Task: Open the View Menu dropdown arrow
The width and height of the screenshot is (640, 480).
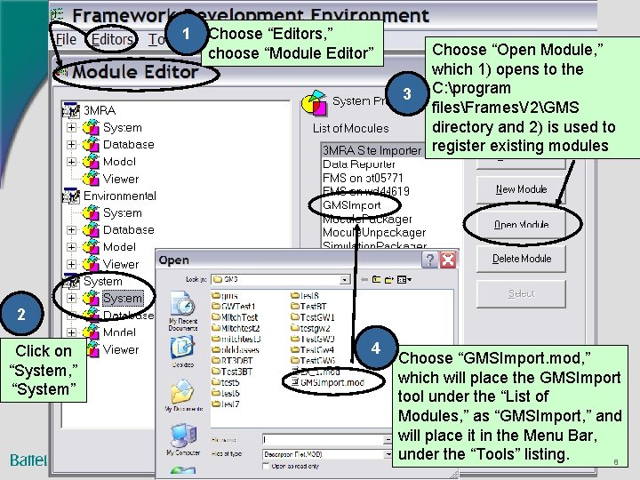Action: (409, 280)
